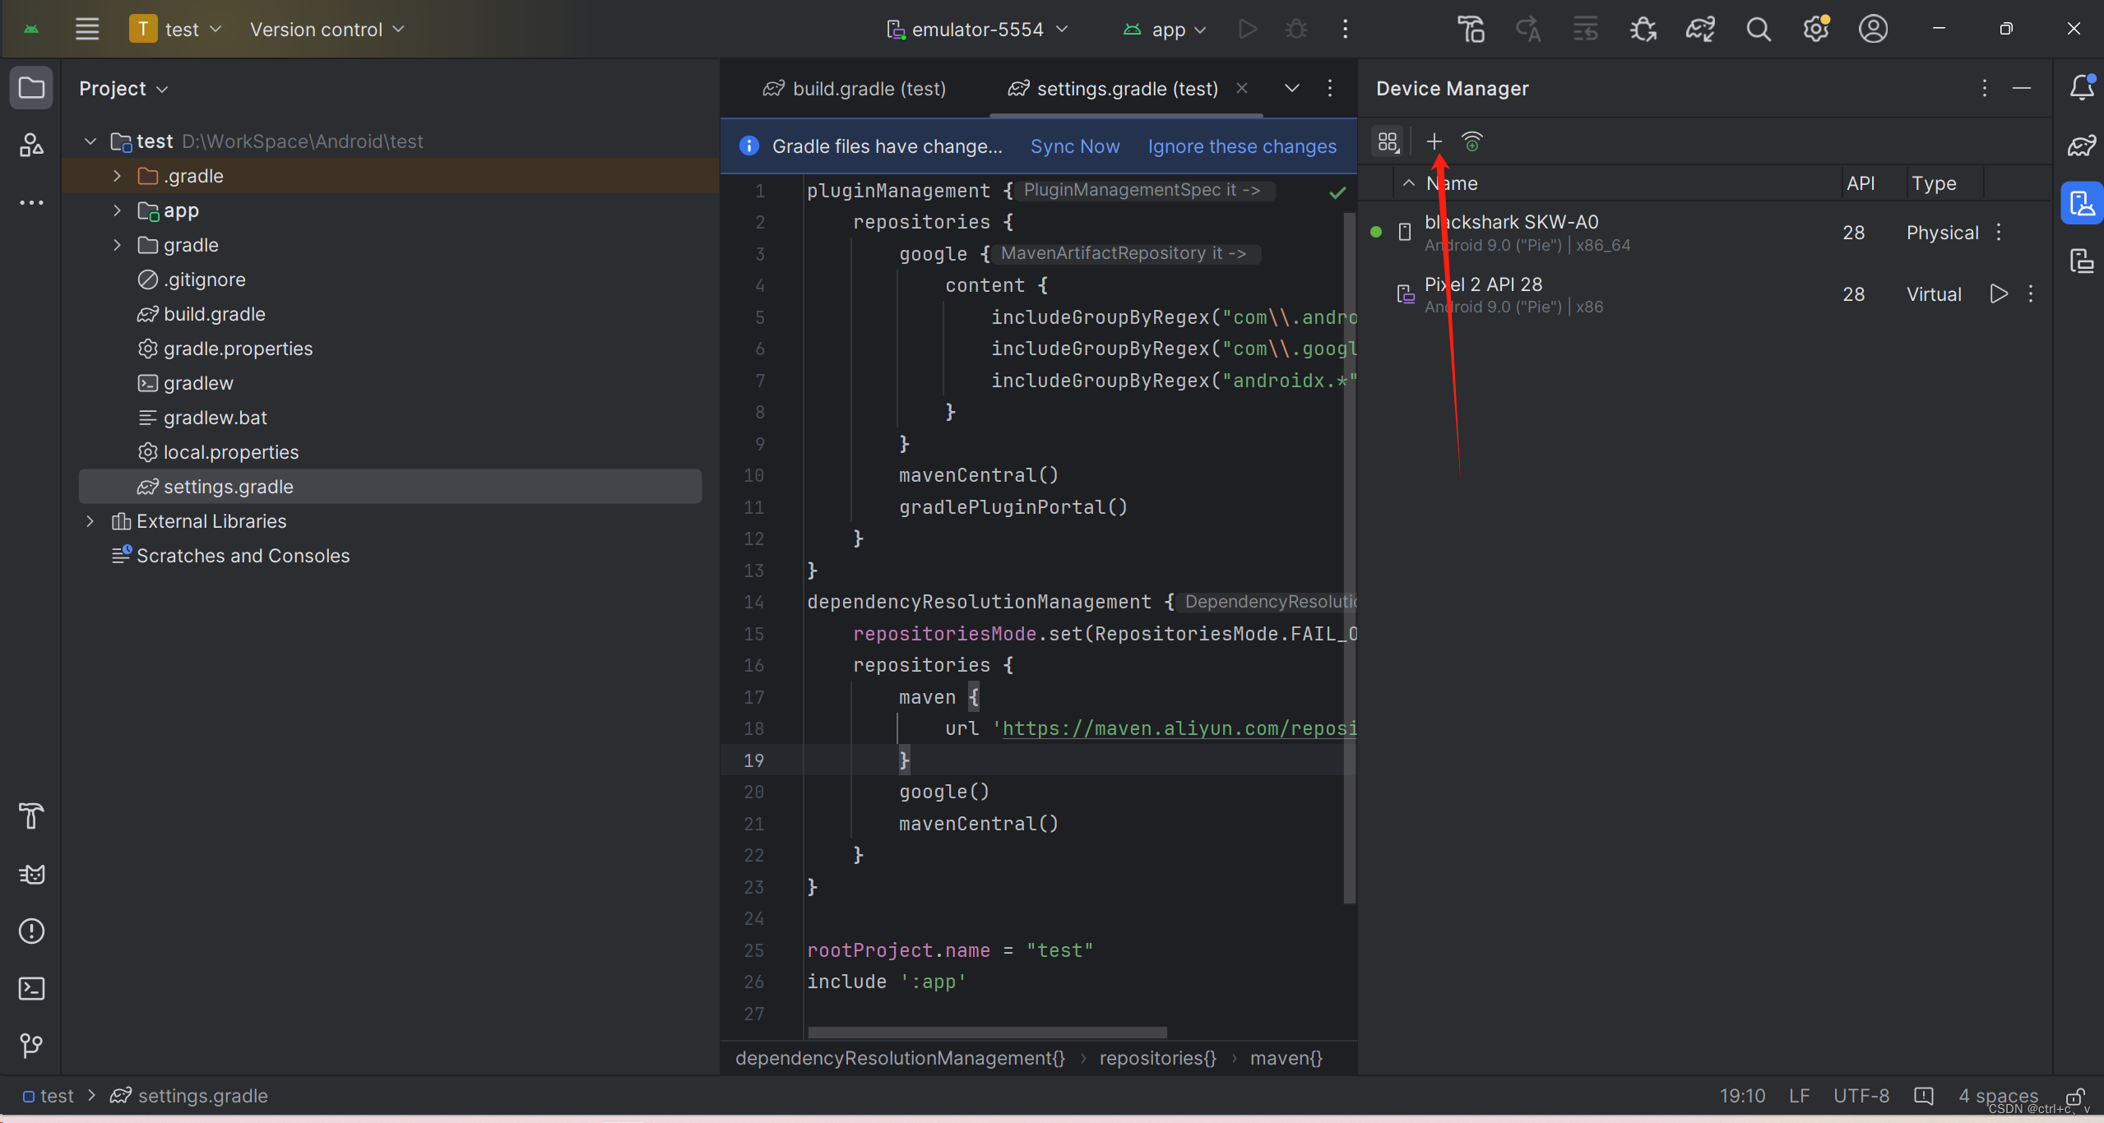The height and width of the screenshot is (1123, 2104).
Task: Select settings.gradle (test) tab
Action: [1114, 88]
